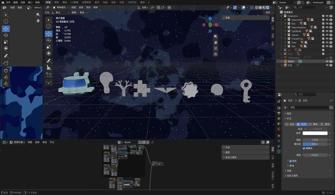335x195 pixels.
Task: Select the Scale tool in the 3D viewport
Action: pyautogui.click(x=49, y=47)
